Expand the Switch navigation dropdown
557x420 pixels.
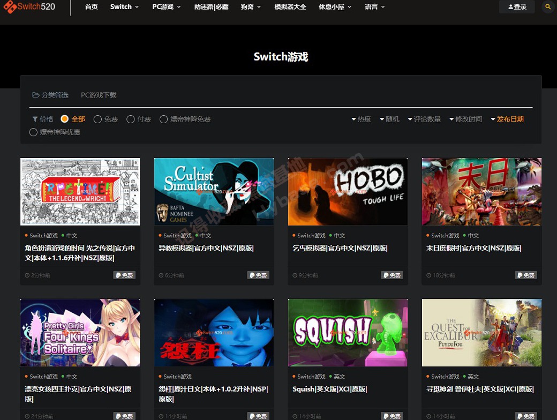tap(124, 7)
